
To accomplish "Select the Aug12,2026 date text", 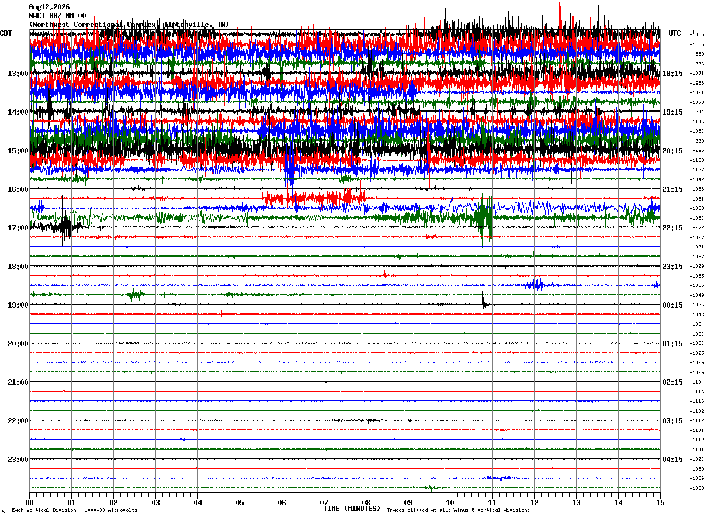I will (x=49, y=7).
